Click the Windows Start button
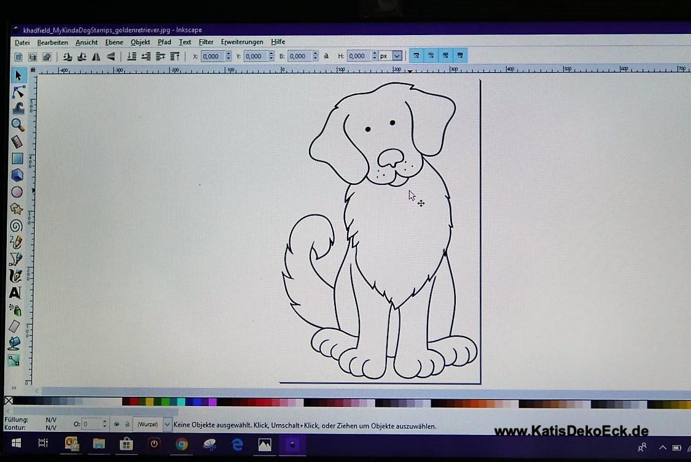Image resolution: width=691 pixels, height=462 pixels. 16,443
